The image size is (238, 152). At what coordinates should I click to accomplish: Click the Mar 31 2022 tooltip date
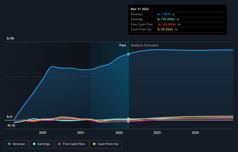click(x=140, y=9)
